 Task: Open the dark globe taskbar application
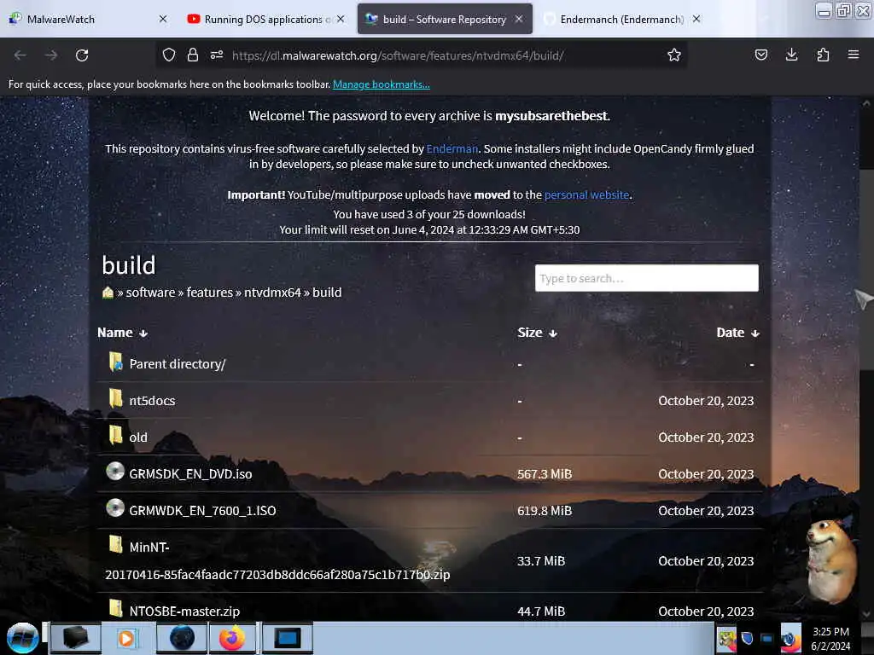pyautogui.click(x=182, y=638)
